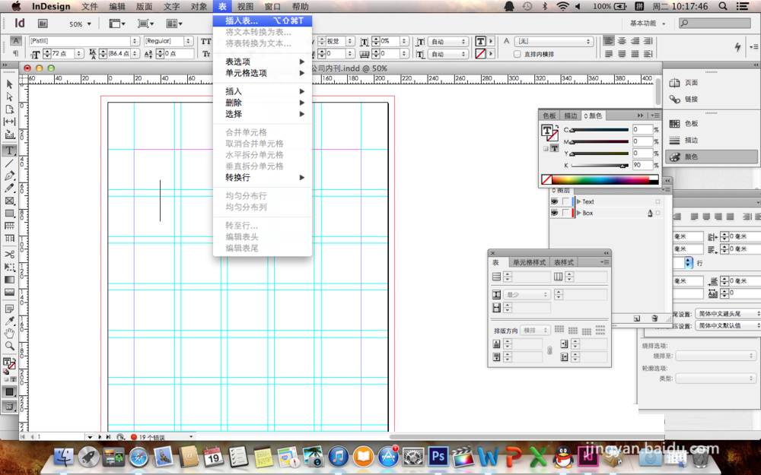Open Adobe Bridge via Br button
Image resolution: width=761 pixels, height=475 pixels.
(x=43, y=24)
